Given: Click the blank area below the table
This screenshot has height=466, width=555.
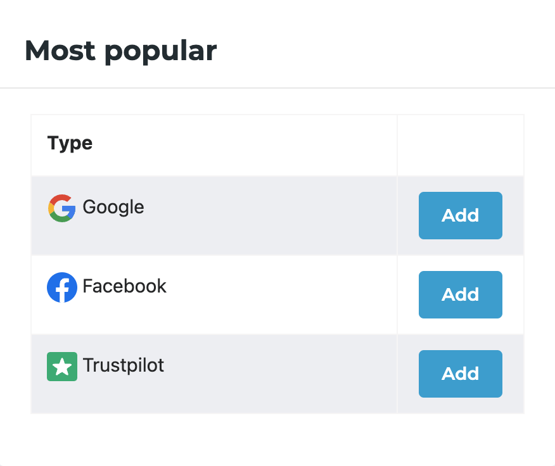Looking at the screenshot, I should coord(277,440).
